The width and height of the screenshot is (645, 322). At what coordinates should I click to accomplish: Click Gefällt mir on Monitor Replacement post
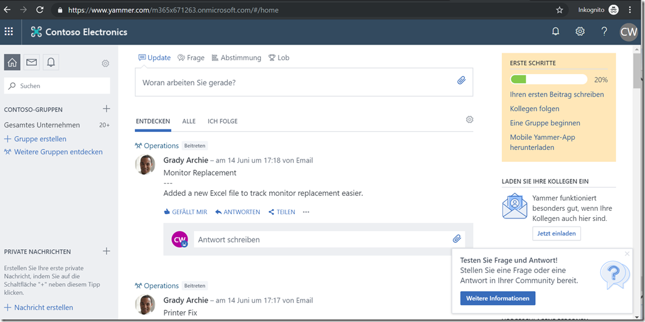[185, 212]
